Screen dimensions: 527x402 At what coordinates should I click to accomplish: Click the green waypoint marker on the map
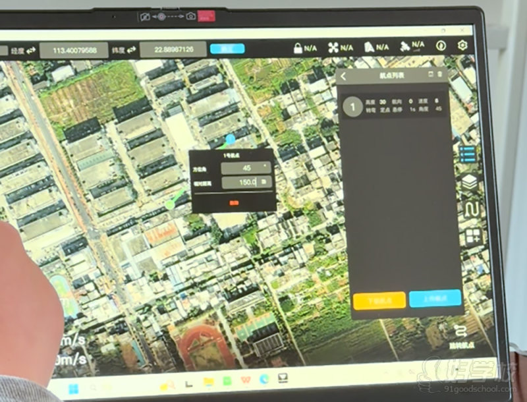(x=170, y=204)
